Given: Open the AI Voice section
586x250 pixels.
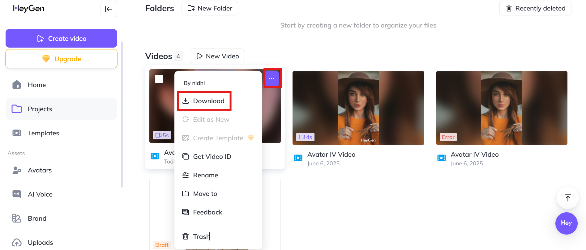Looking at the screenshot, I should tap(40, 194).
